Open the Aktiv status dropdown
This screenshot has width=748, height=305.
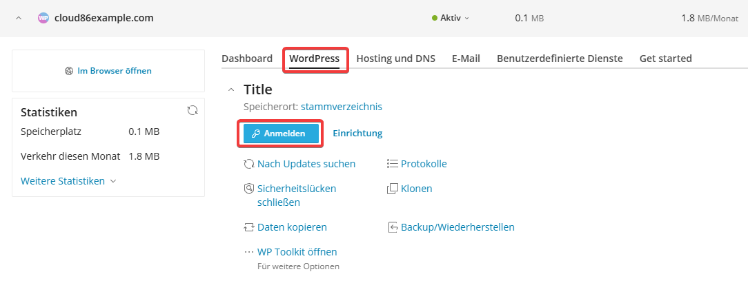pos(451,18)
